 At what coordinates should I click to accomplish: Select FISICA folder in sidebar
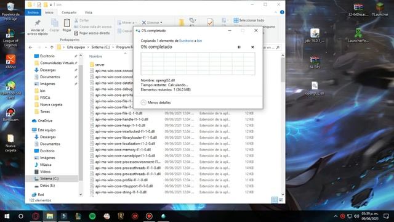point(45,97)
